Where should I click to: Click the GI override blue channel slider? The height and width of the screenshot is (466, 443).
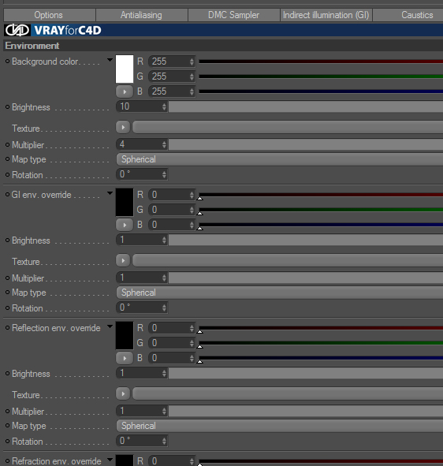321,225
